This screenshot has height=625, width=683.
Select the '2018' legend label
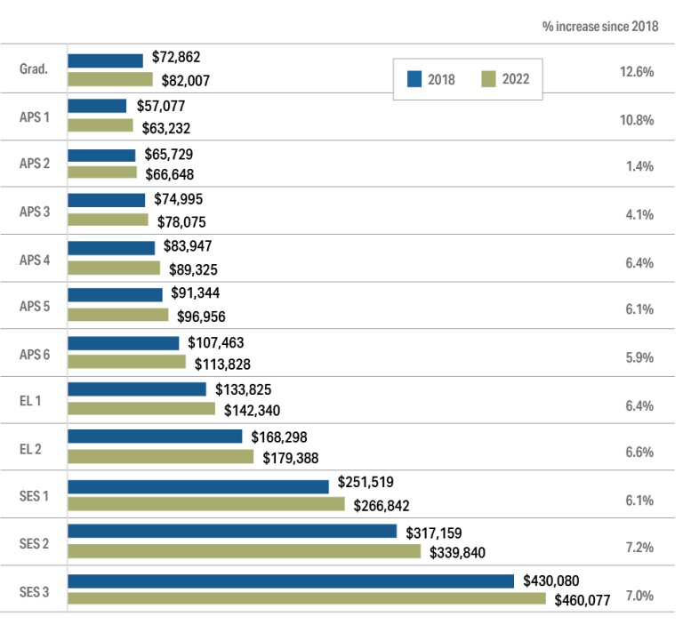coord(441,80)
